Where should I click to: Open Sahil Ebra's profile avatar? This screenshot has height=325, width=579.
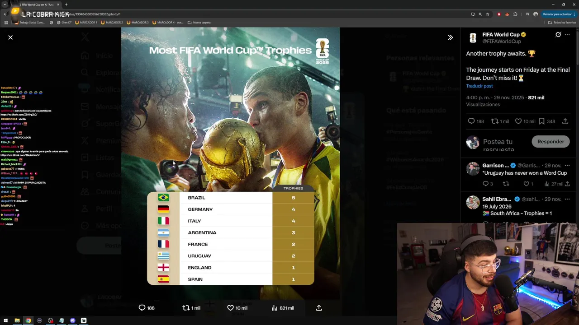point(473,202)
